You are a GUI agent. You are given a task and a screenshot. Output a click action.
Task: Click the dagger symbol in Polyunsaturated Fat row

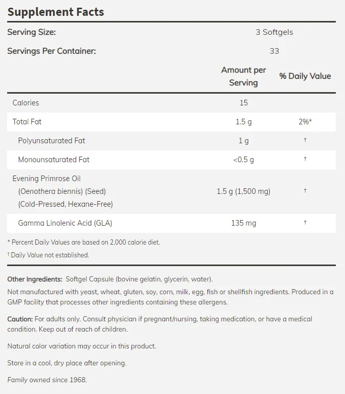[305, 140]
